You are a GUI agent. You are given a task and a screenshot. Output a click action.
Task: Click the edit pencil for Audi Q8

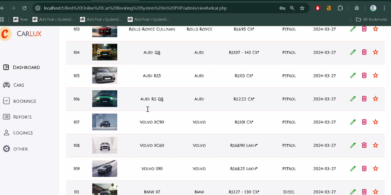coord(353,52)
